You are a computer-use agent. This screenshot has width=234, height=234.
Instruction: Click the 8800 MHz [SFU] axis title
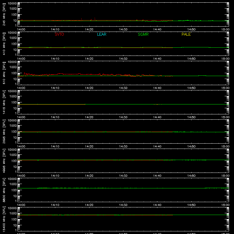(x=4, y=190)
